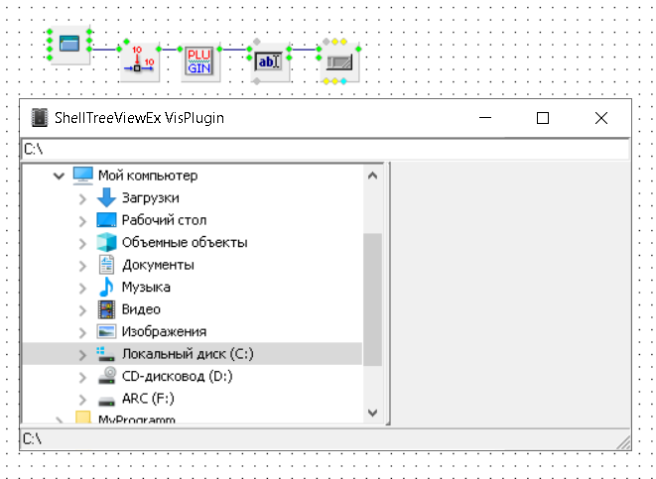Select Музыка in the tree
The width and height of the screenshot is (656, 479).
(x=146, y=288)
